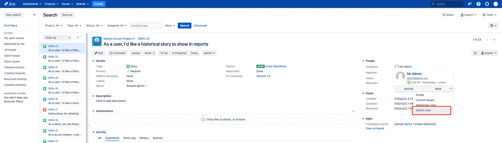Screen dimensions: 502x143
Task: Transition issue to In Progress
Action: 179,53
